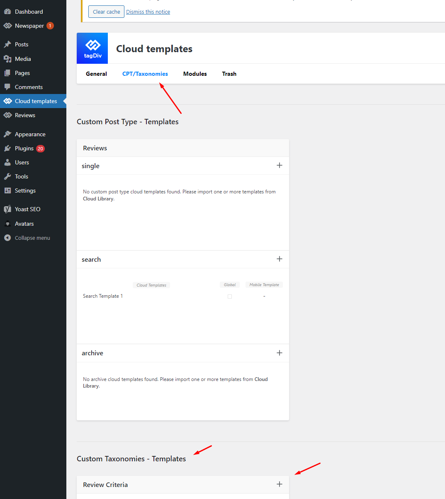Click the Media library icon
445x499 pixels.
(x=7, y=59)
